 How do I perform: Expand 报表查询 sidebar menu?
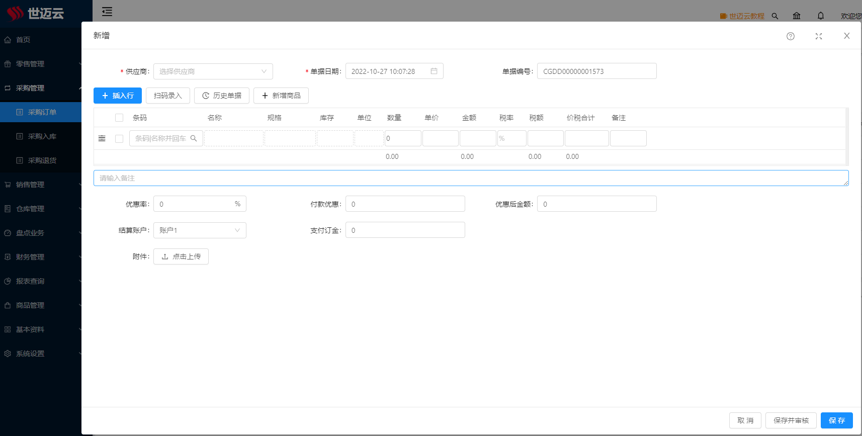tap(41, 281)
